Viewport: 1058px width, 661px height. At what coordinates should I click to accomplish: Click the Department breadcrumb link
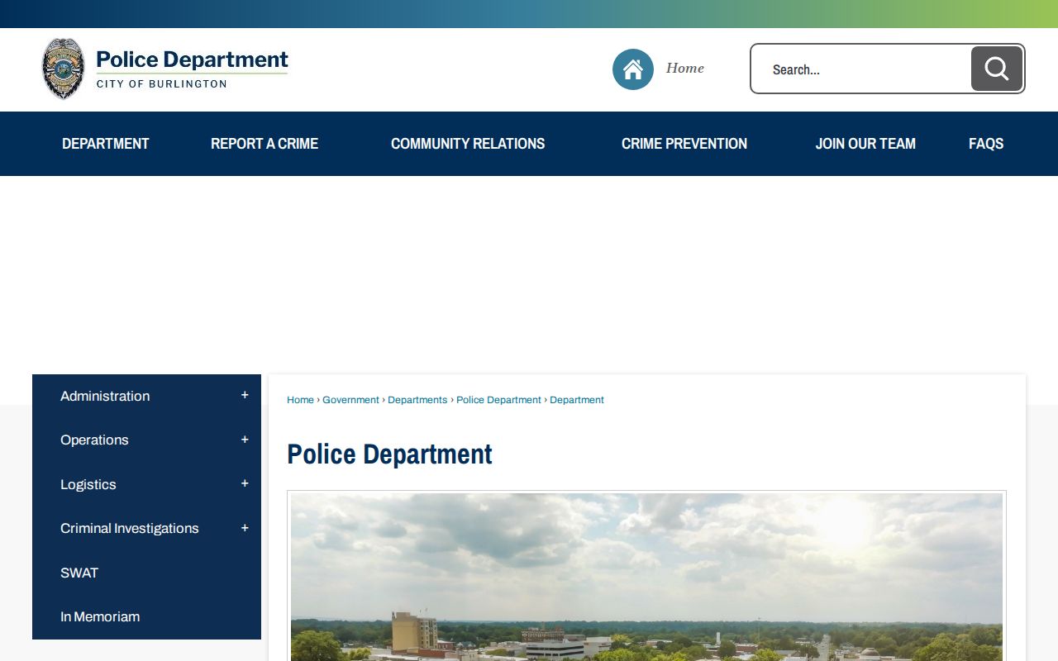pos(577,400)
